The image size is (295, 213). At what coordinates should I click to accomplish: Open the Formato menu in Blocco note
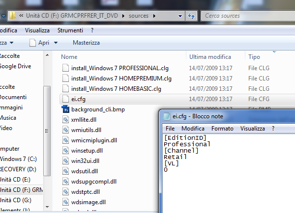[x=222, y=129]
